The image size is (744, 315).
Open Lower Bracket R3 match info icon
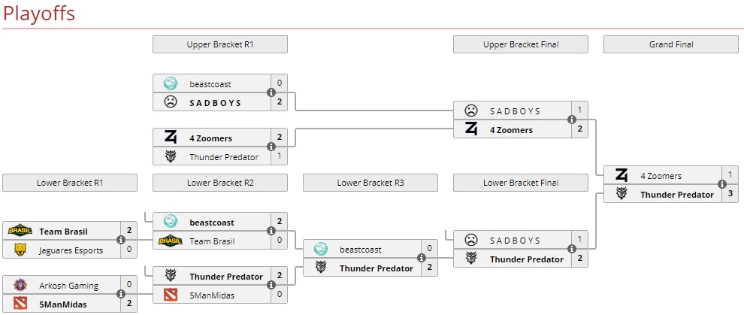point(421,259)
